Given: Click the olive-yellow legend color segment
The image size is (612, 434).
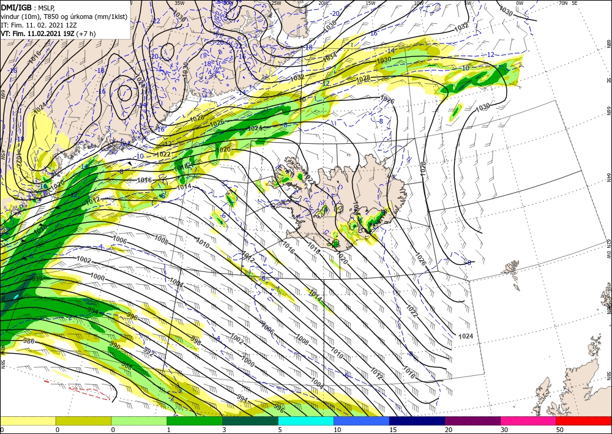Looking at the screenshot, I should (83, 421).
